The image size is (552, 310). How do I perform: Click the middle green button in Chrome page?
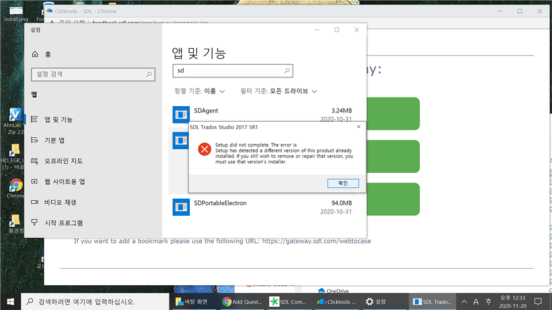pyautogui.click(x=393, y=156)
